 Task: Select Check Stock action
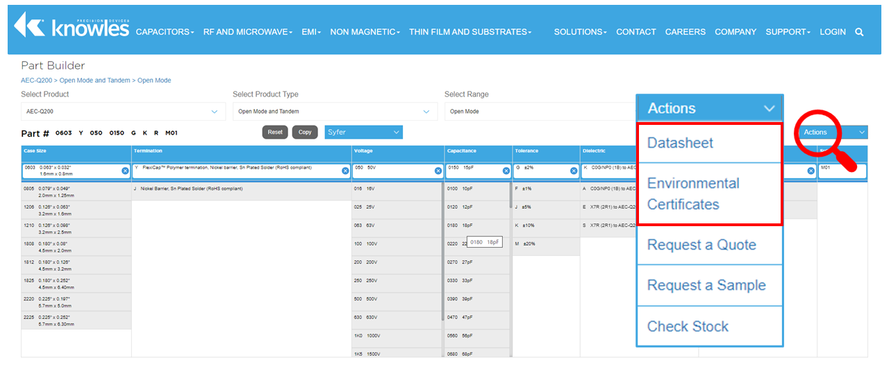click(x=710, y=326)
